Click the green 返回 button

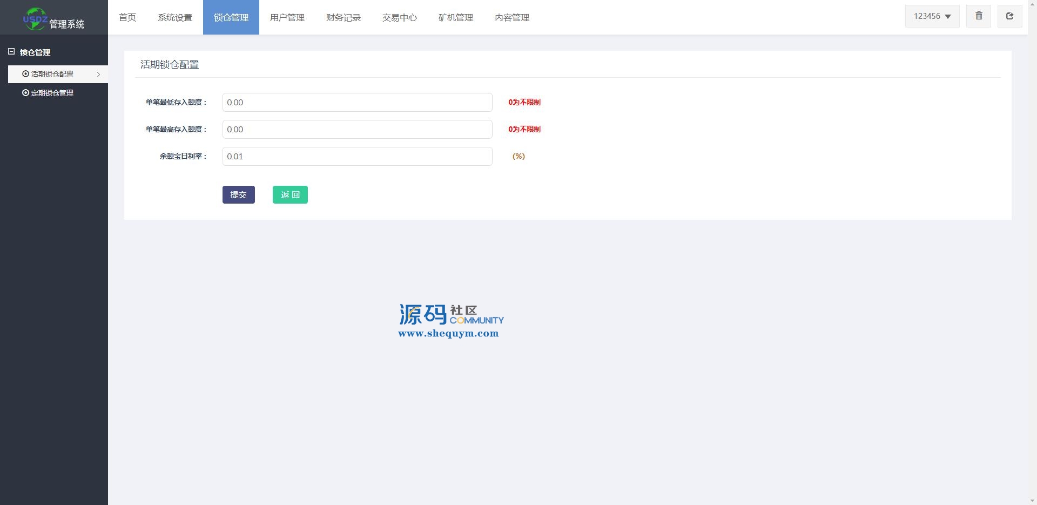click(x=290, y=195)
